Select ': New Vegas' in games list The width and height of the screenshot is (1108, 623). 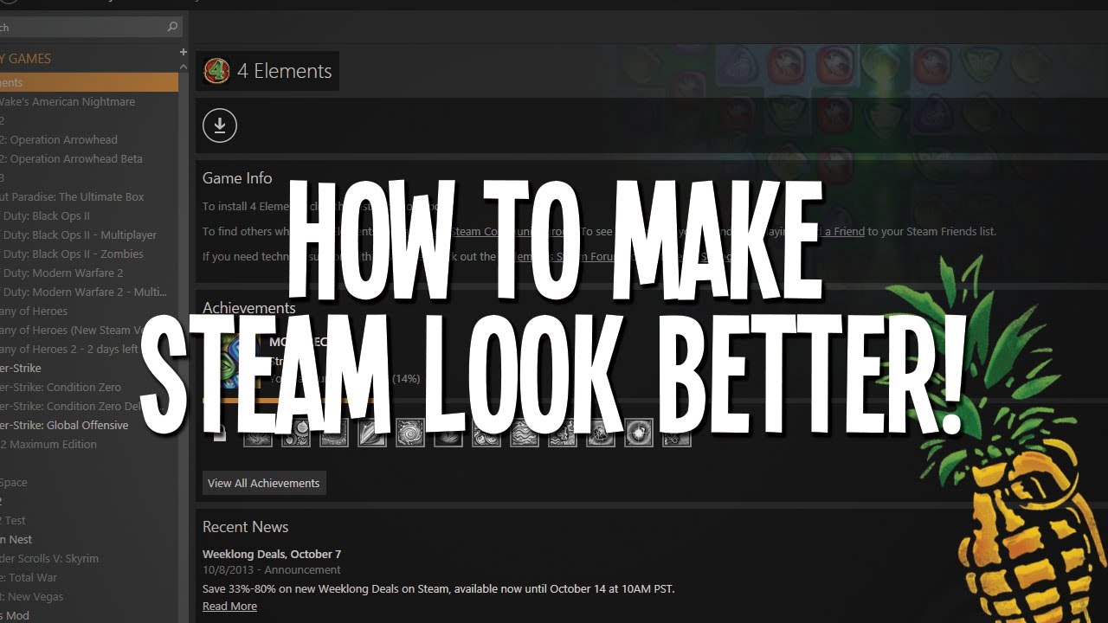click(32, 596)
